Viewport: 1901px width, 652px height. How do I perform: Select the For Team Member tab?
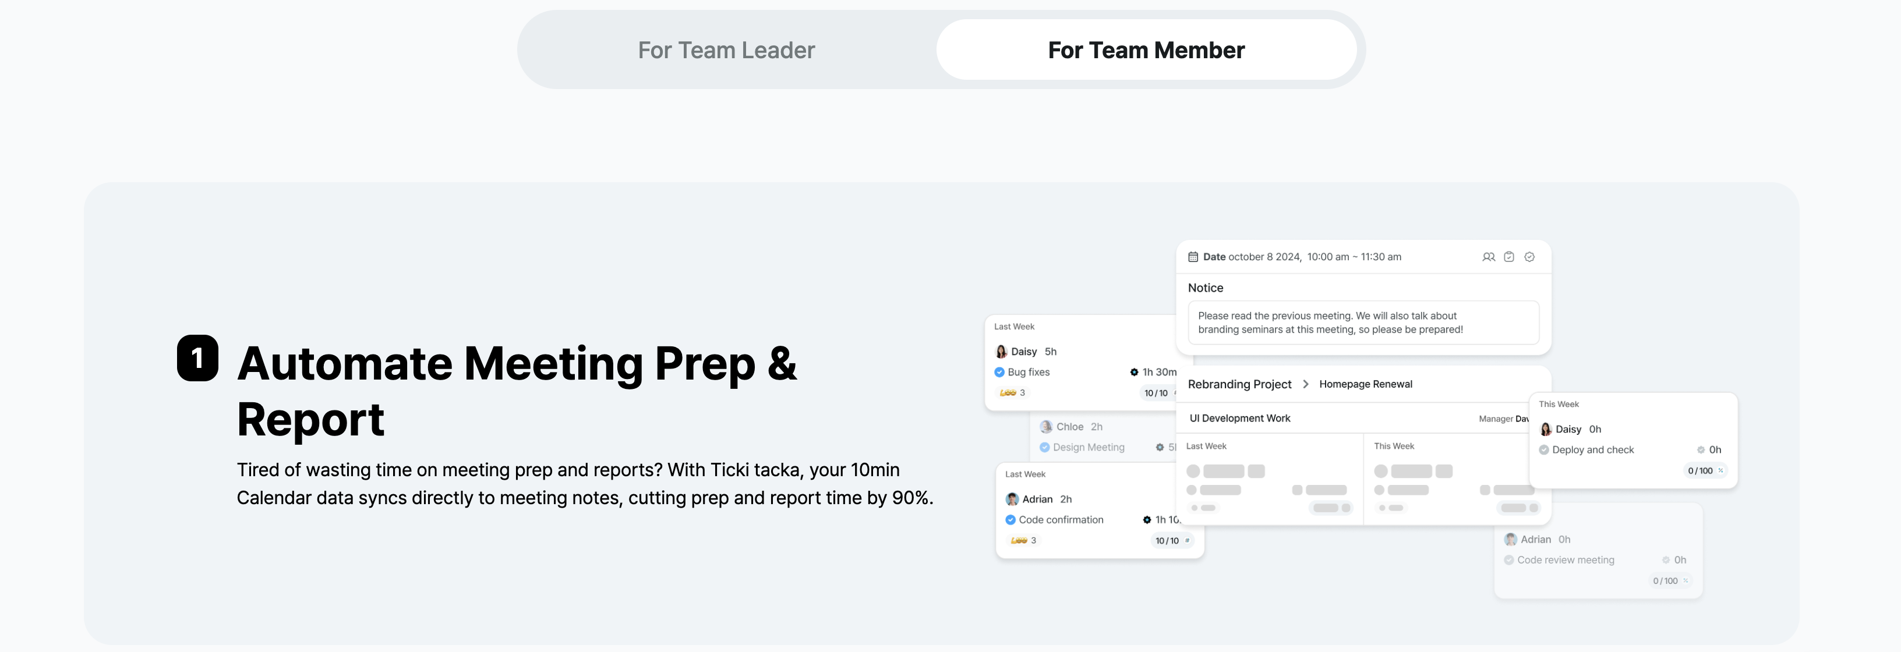[x=1146, y=50]
